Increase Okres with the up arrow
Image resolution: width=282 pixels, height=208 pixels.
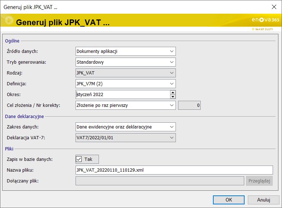(173, 92)
